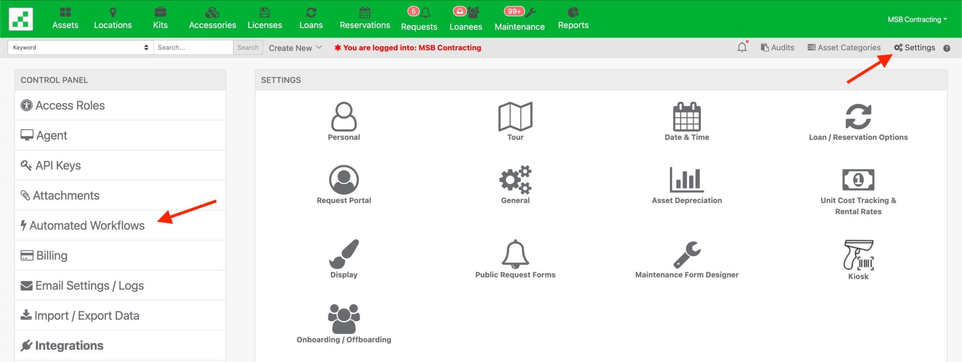Open Personal settings
Viewport: 962px width, 362px height.
[344, 121]
